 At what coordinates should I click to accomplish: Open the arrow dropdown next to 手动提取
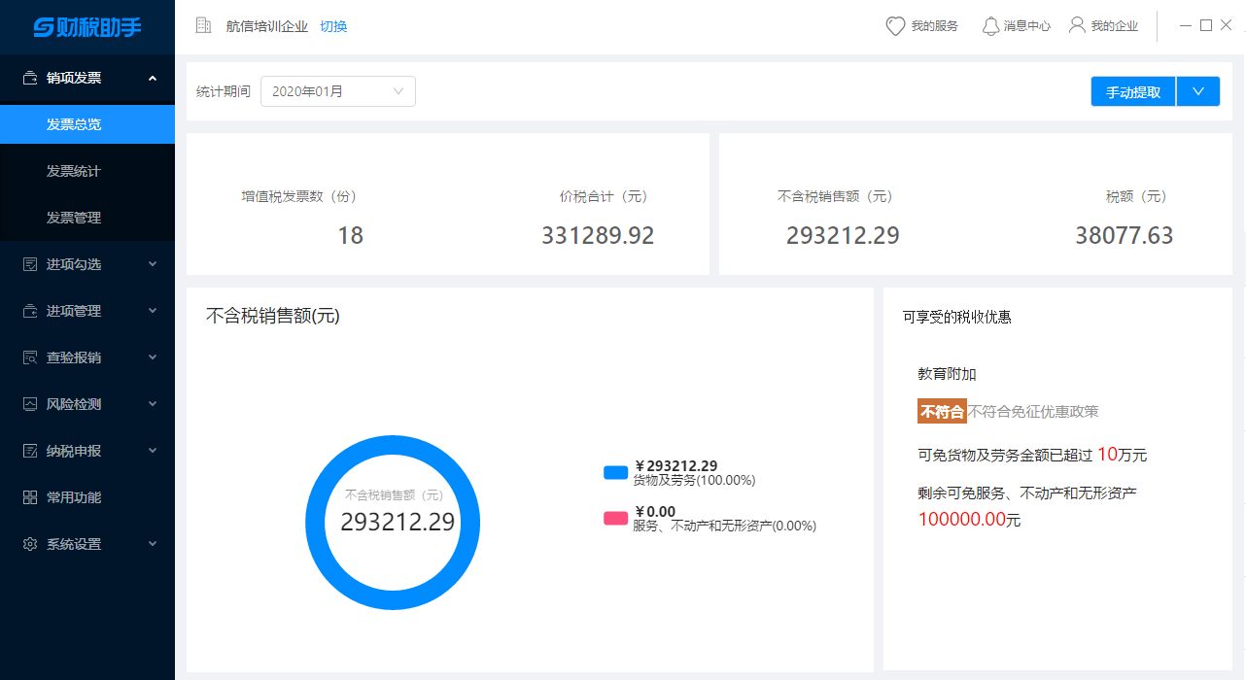click(x=1198, y=91)
